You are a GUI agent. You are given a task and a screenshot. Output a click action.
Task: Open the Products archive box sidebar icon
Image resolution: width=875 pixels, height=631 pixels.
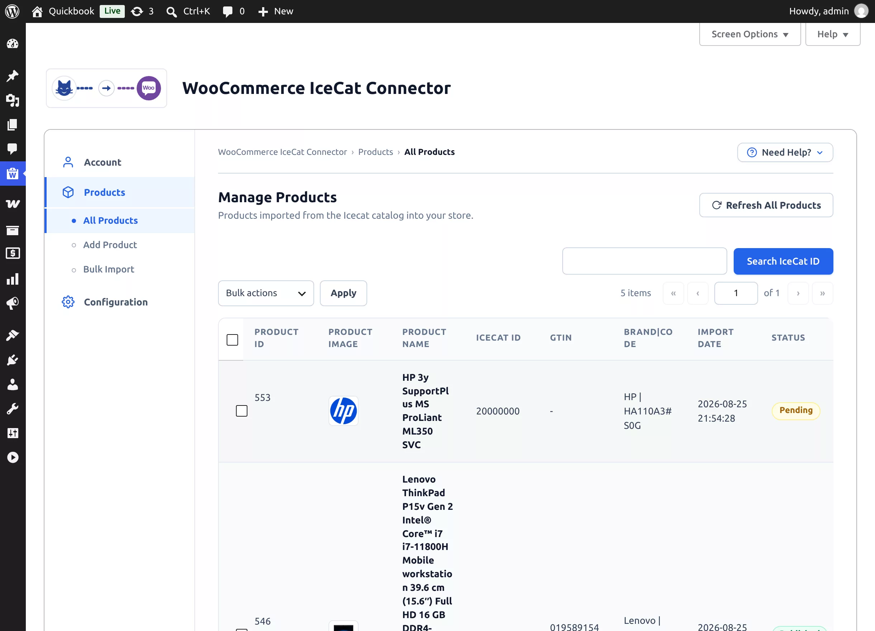point(12,230)
